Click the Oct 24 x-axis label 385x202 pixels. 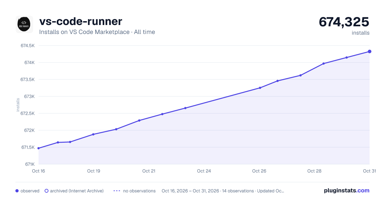pos(204,171)
